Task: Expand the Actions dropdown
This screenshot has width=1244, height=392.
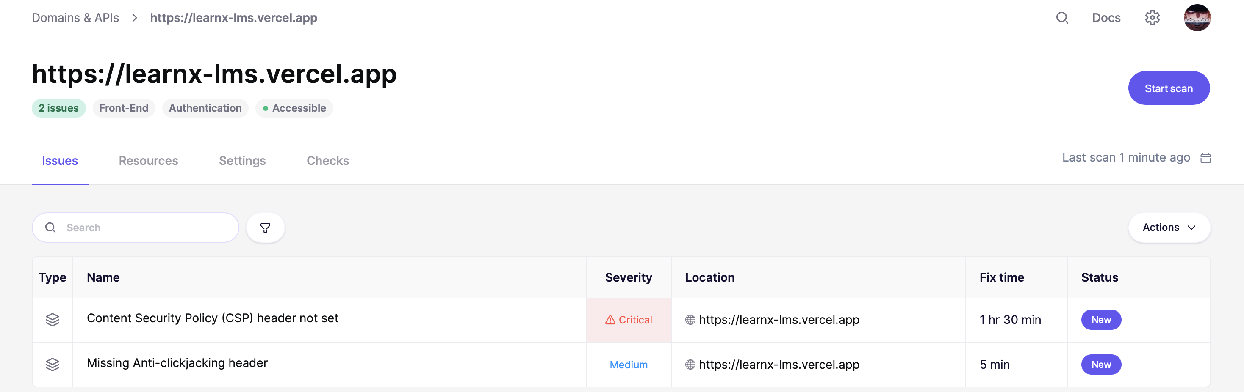Action: 1169,228
